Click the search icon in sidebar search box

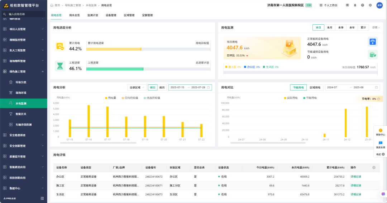tap(4, 14)
